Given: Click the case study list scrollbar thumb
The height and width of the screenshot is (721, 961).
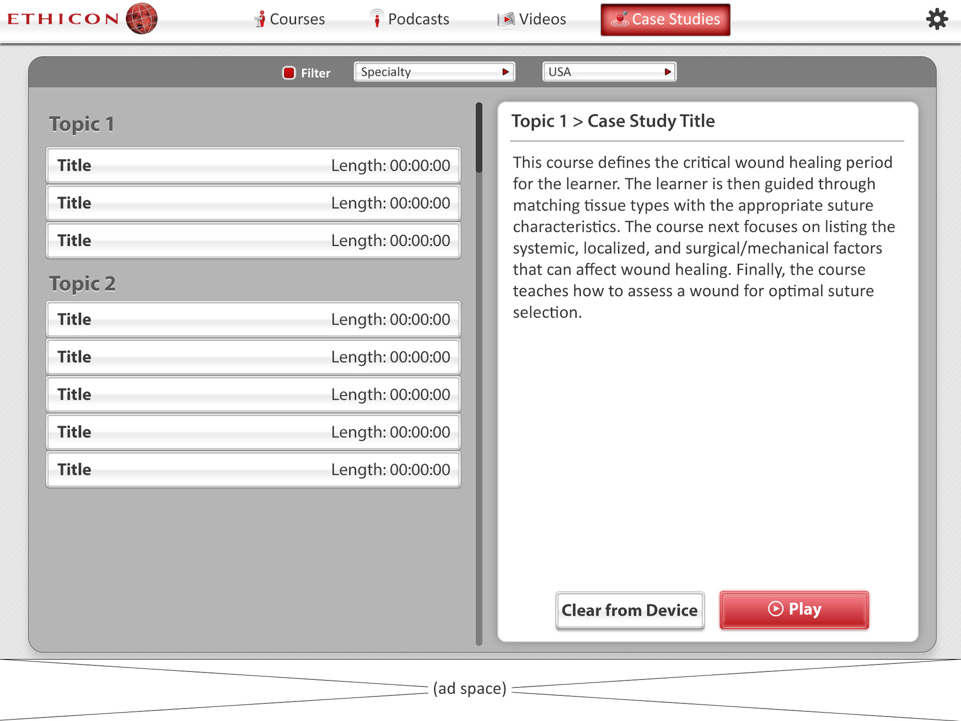Looking at the screenshot, I should click(479, 138).
